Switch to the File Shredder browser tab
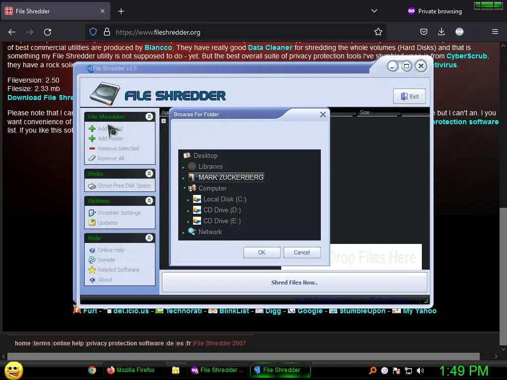The width and height of the screenshot is (507, 380). pyautogui.click(x=55, y=11)
